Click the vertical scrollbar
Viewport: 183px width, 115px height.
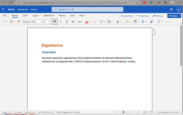(181, 46)
